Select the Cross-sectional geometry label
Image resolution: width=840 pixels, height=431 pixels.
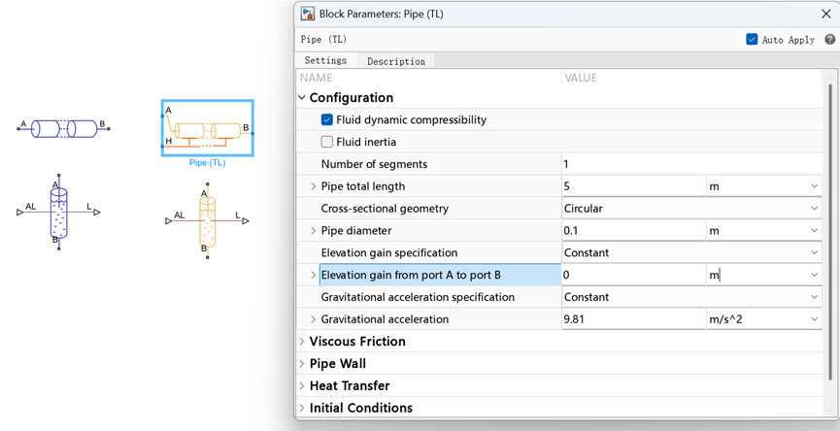click(385, 209)
